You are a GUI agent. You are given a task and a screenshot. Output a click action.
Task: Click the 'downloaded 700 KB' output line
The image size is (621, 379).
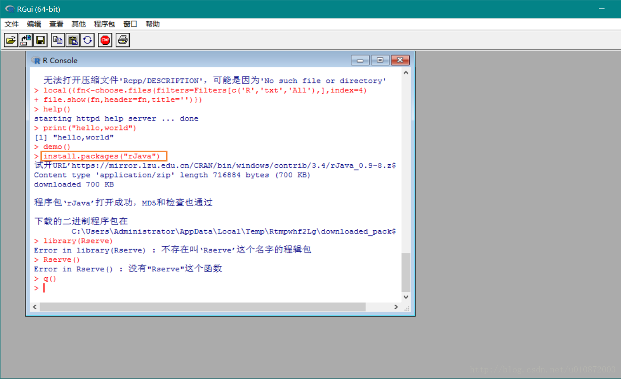(74, 184)
